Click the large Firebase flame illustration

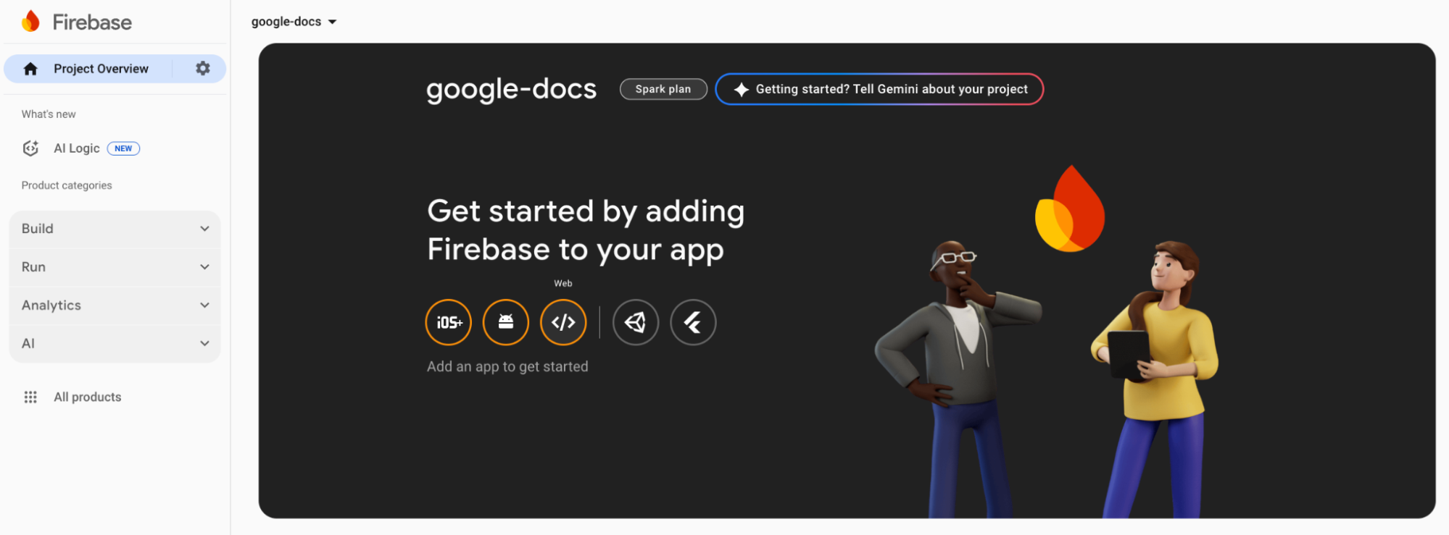point(1070,210)
